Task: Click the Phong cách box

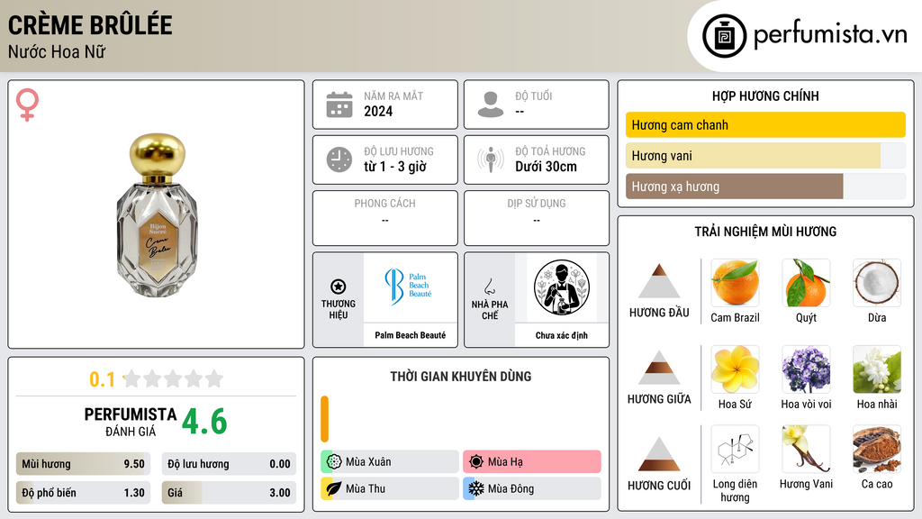Action: [385, 218]
